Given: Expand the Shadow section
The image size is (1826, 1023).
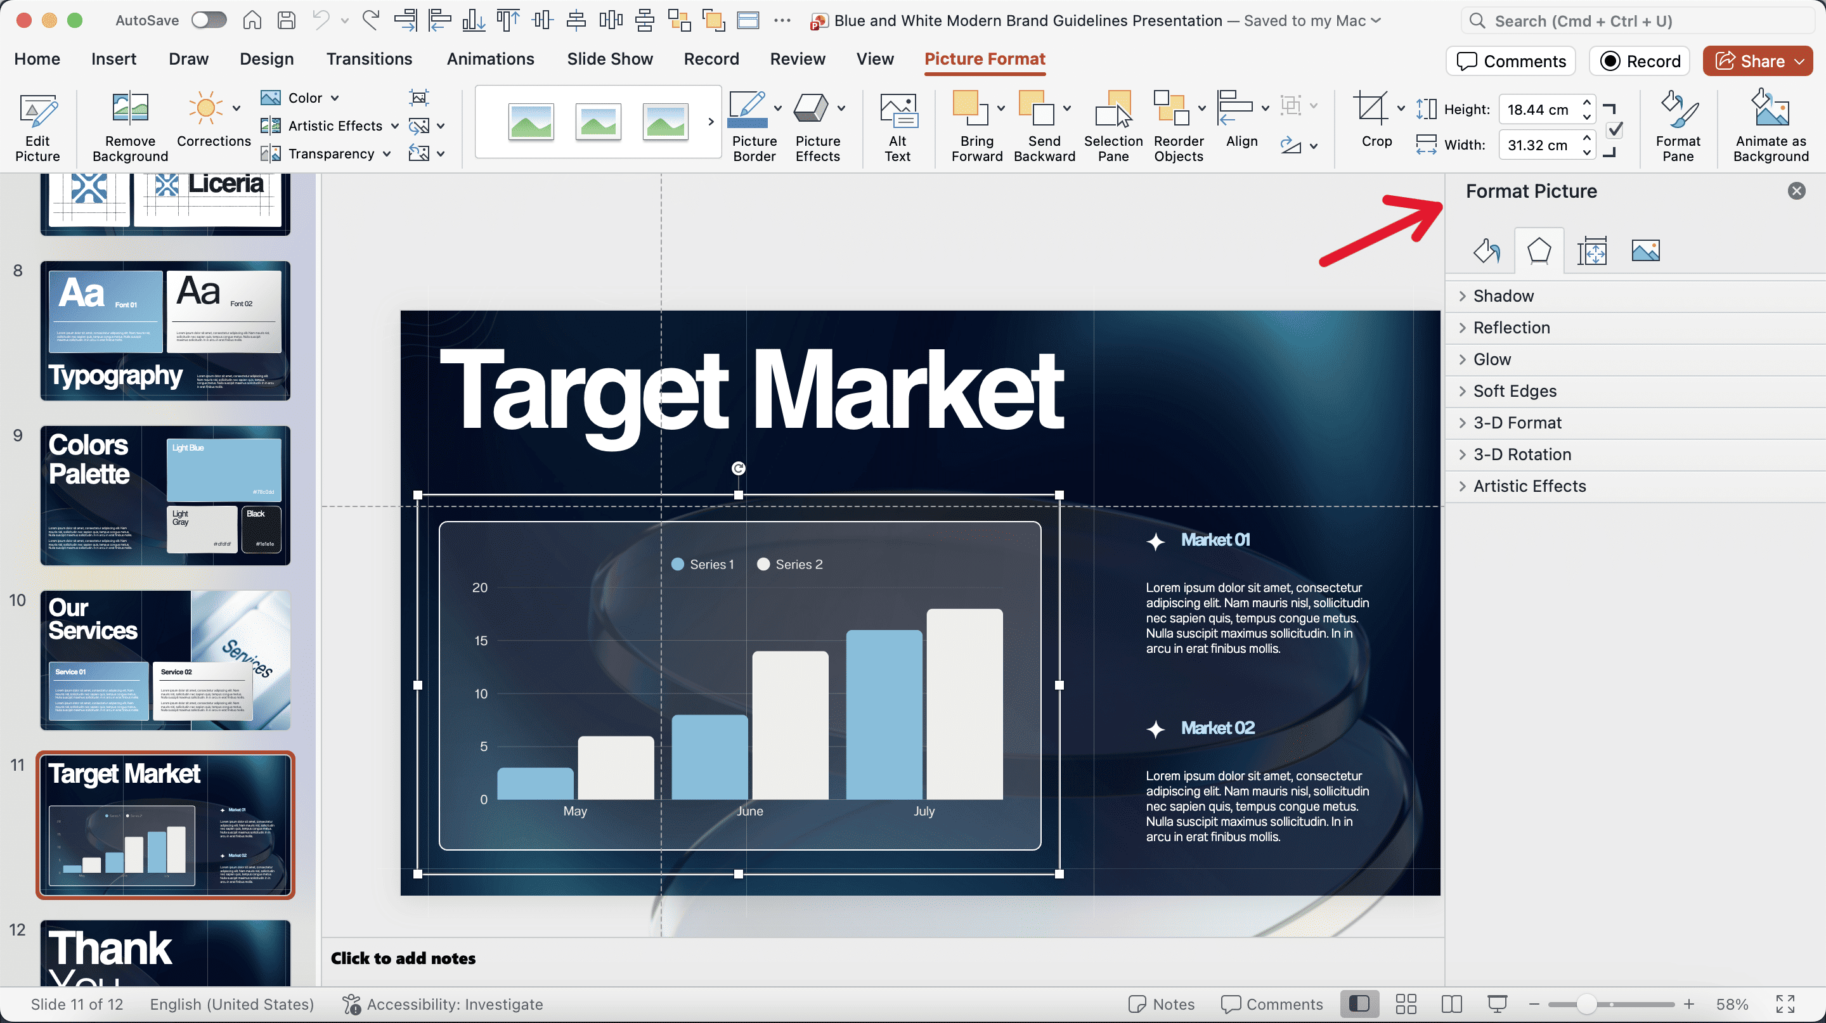Looking at the screenshot, I should point(1636,296).
